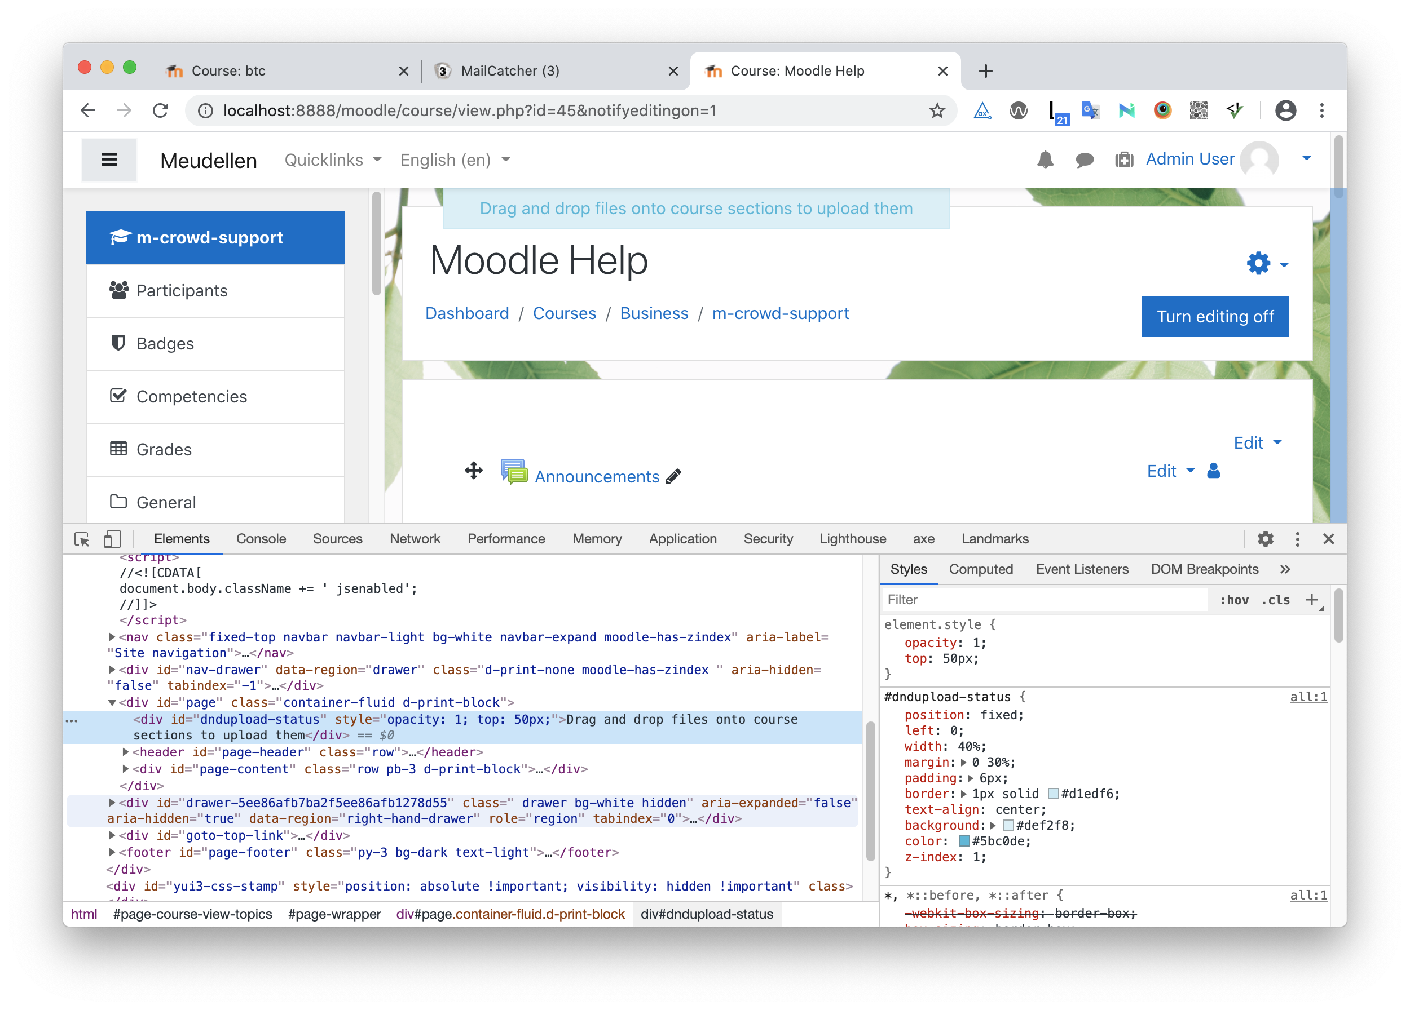Toggle the Moodle hamburger side drawer
The image size is (1410, 1010).
click(109, 160)
